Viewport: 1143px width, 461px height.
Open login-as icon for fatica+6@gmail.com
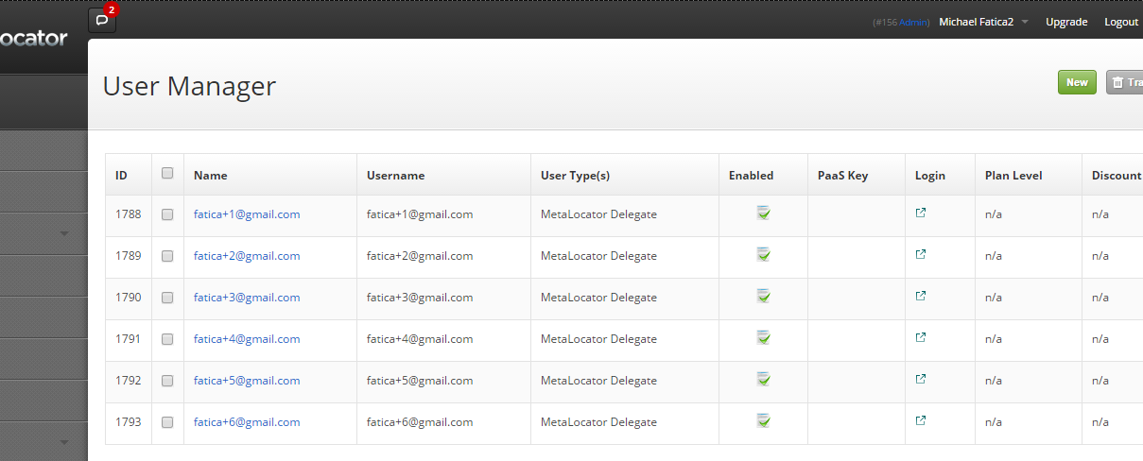[x=921, y=420]
